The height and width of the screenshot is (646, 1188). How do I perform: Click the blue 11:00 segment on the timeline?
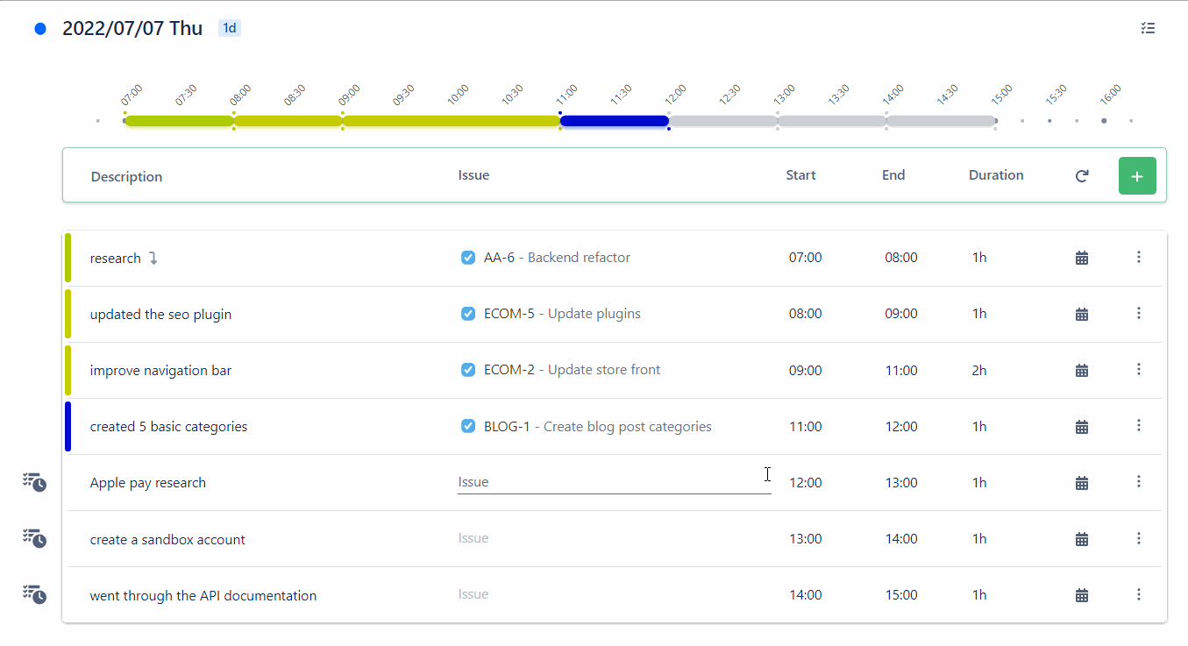coord(614,120)
